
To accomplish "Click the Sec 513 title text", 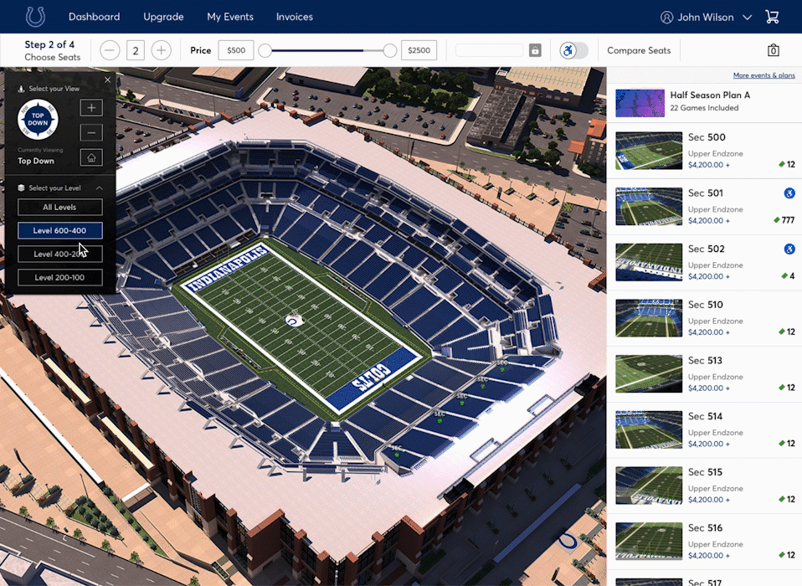I will (x=706, y=361).
